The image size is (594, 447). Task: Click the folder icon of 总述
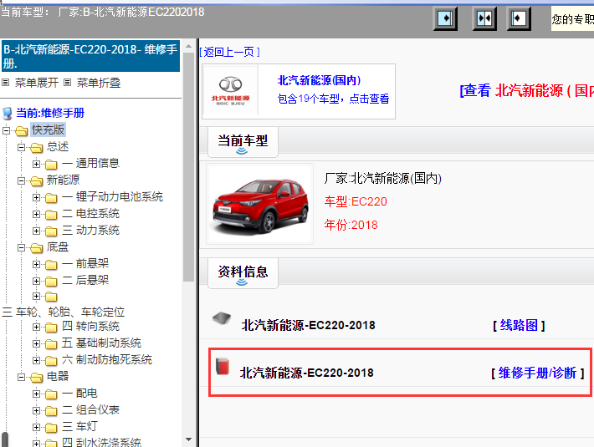coord(37,148)
